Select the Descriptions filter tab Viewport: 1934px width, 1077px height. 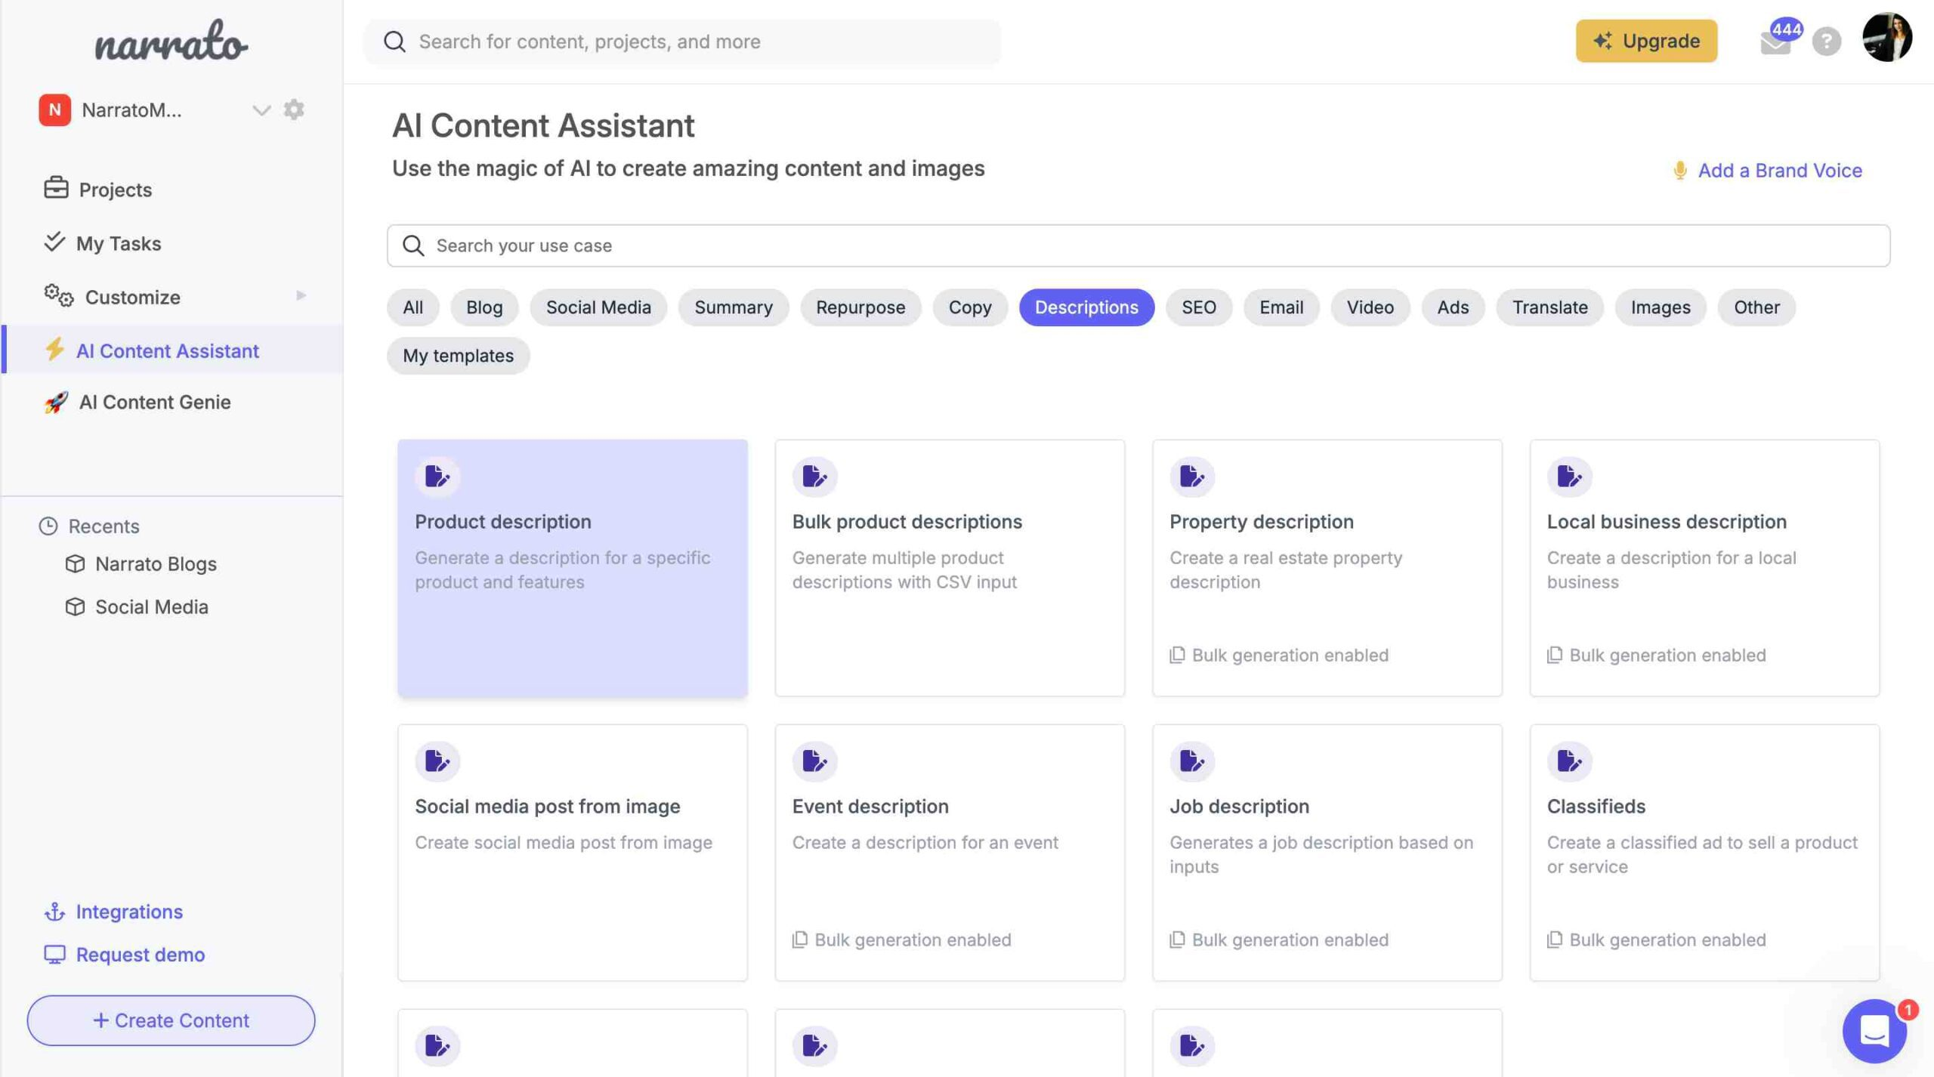(x=1086, y=307)
